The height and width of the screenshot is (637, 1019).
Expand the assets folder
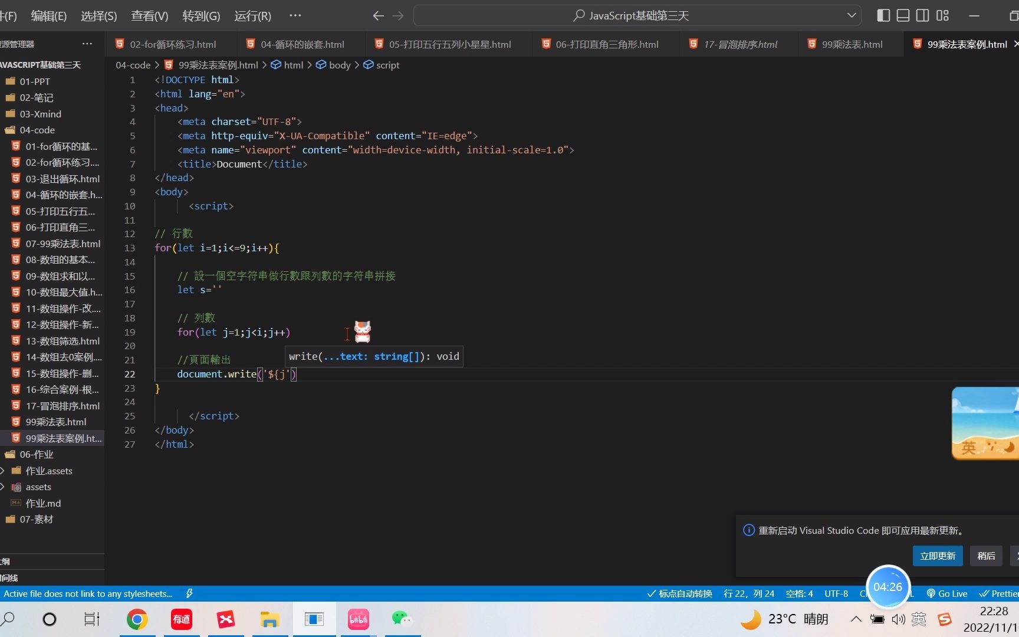[52, 487]
